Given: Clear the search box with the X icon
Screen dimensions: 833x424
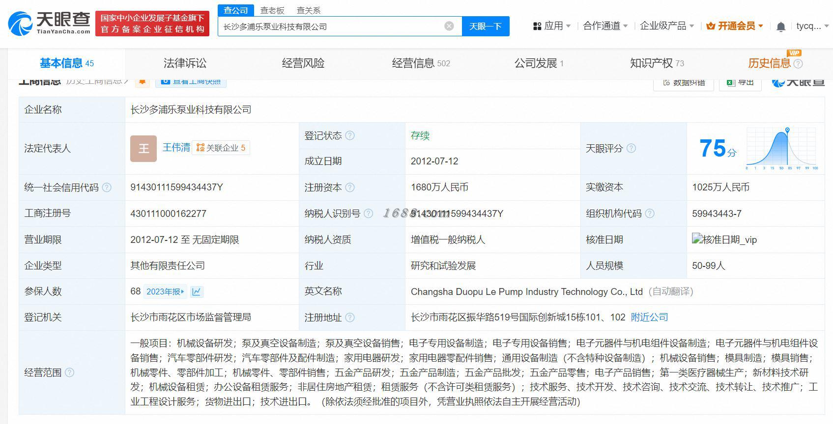Looking at the screenshot, I should (449, 26).
